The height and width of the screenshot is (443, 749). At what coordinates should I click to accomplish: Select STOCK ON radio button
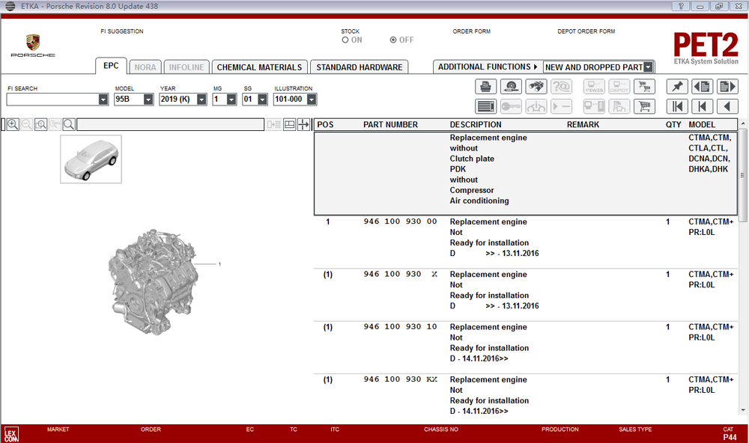point(345,40)
